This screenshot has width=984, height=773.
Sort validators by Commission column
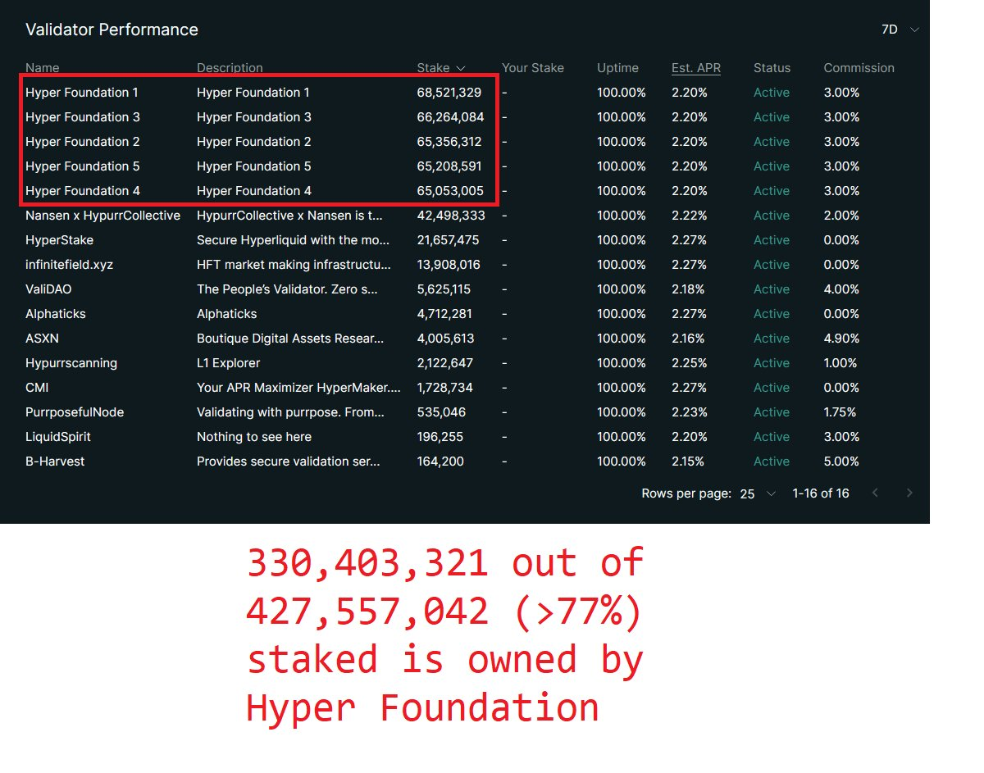859,68
